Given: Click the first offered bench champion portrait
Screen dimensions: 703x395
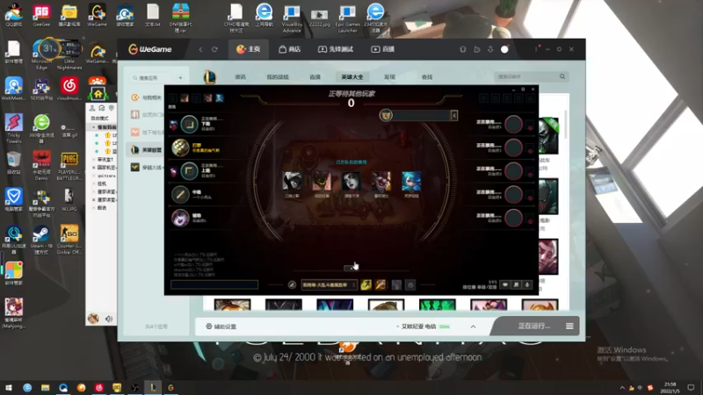Looking at the screenshot, I should 292,181.
